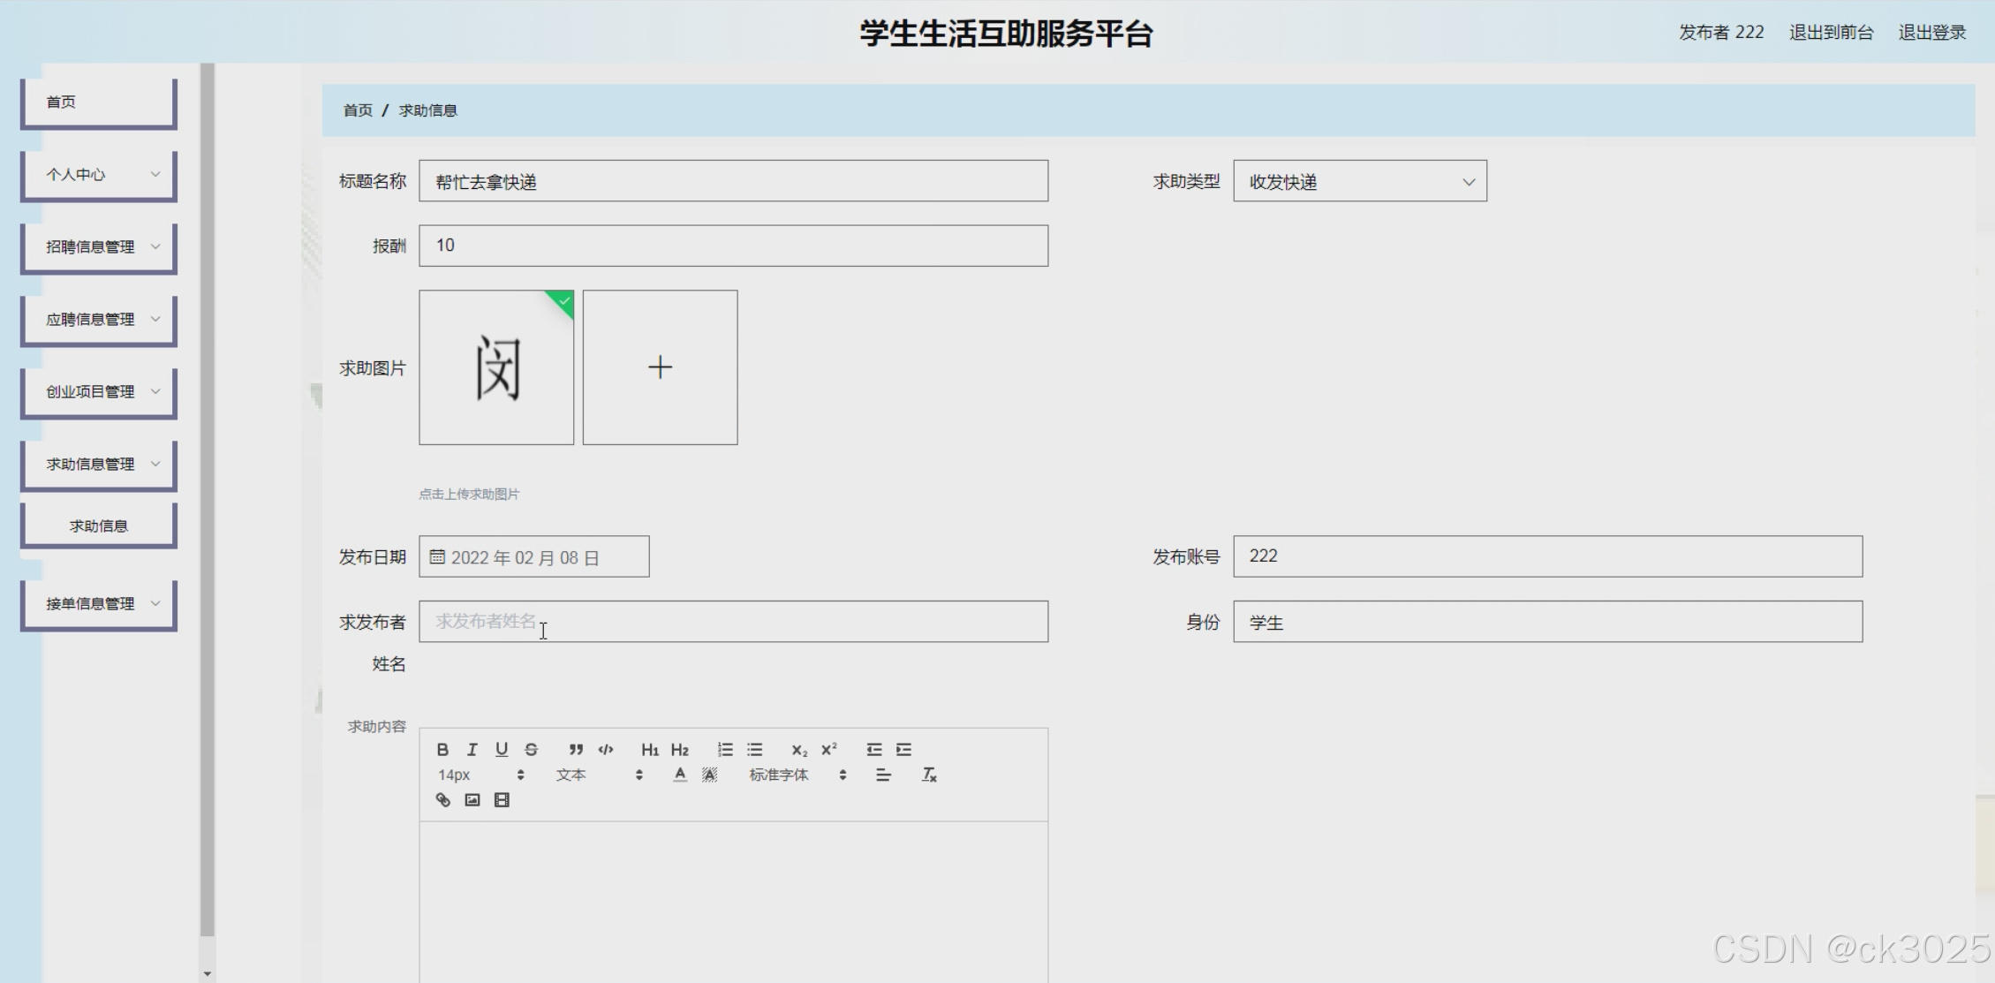Viewport: 1995px width, 983px height.
Task: Open the text color picker
Action: (x=679, y=775)
